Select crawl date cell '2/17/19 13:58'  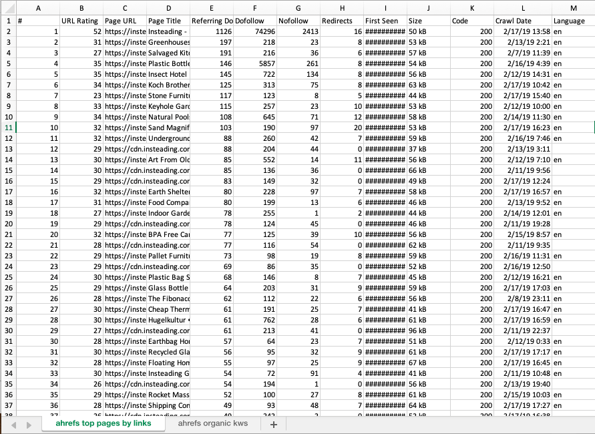tap(522, 31)
